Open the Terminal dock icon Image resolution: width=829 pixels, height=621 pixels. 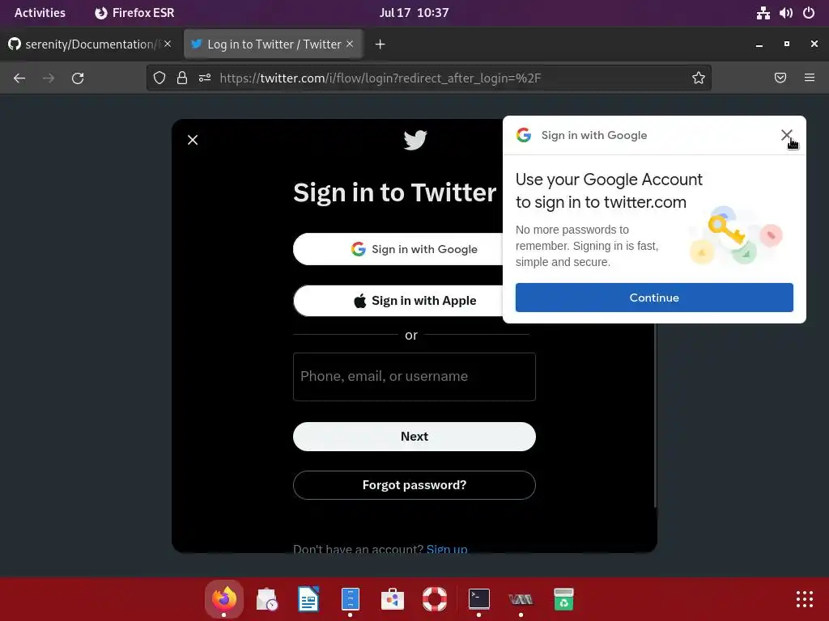click(x=479, y=599)
